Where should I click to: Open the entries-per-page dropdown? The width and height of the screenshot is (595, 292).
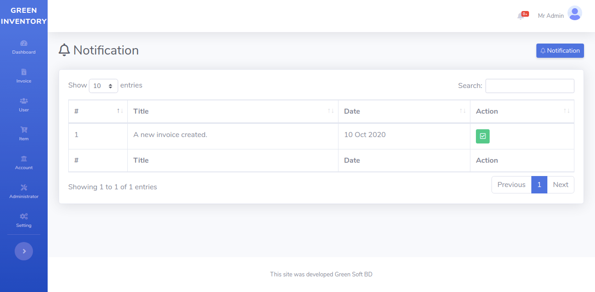(x=103, y=86)
